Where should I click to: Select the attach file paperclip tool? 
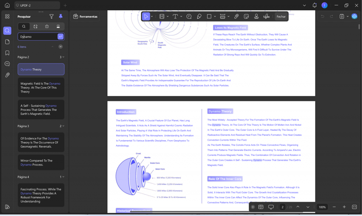[x=236, y=16]
